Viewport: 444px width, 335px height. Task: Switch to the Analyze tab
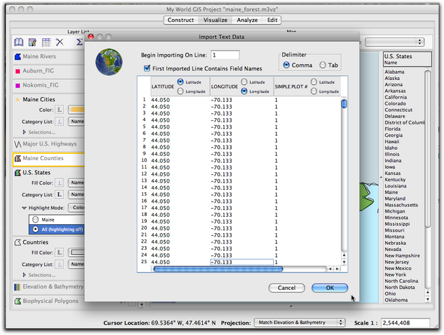(x=247, y=21)
